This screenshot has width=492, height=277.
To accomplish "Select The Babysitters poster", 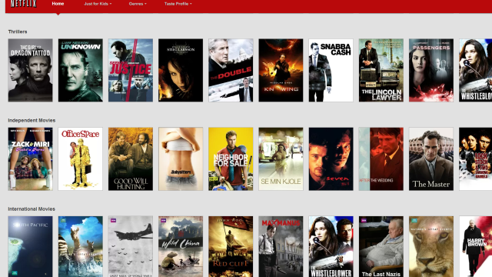I will pos(181,159).
